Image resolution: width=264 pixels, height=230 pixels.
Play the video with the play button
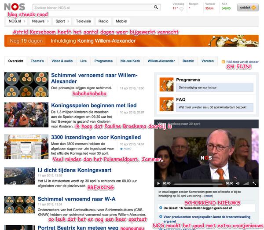click(158, 183)
